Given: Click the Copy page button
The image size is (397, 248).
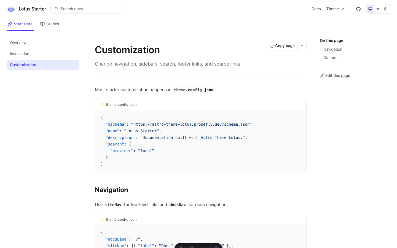Looking at the screenshot, I should pyautogui.click(x=282, y=46).
